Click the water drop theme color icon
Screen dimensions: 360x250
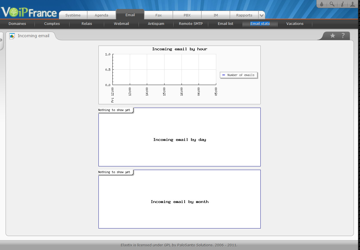(x=322, y=4)
